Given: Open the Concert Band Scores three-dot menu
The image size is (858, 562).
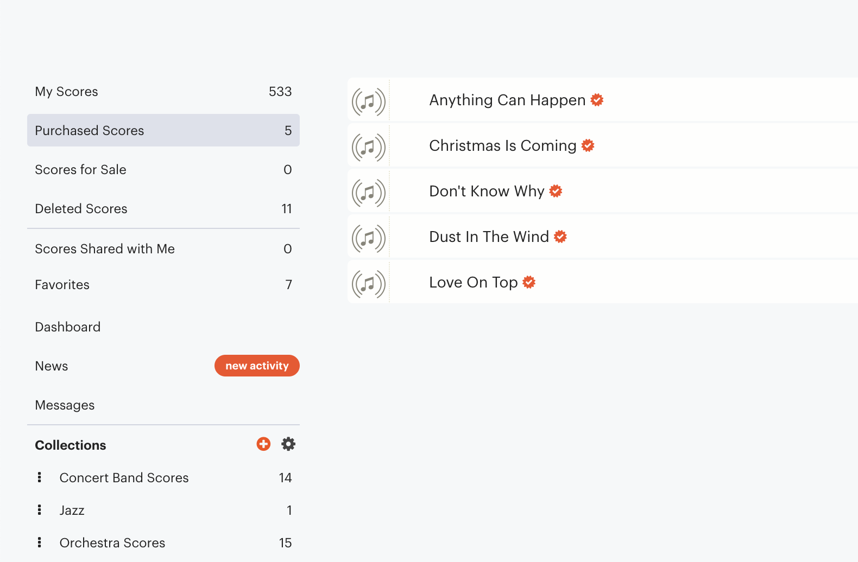Looking at the screenshot, I should pyautogui.click(x=39, y=477).
